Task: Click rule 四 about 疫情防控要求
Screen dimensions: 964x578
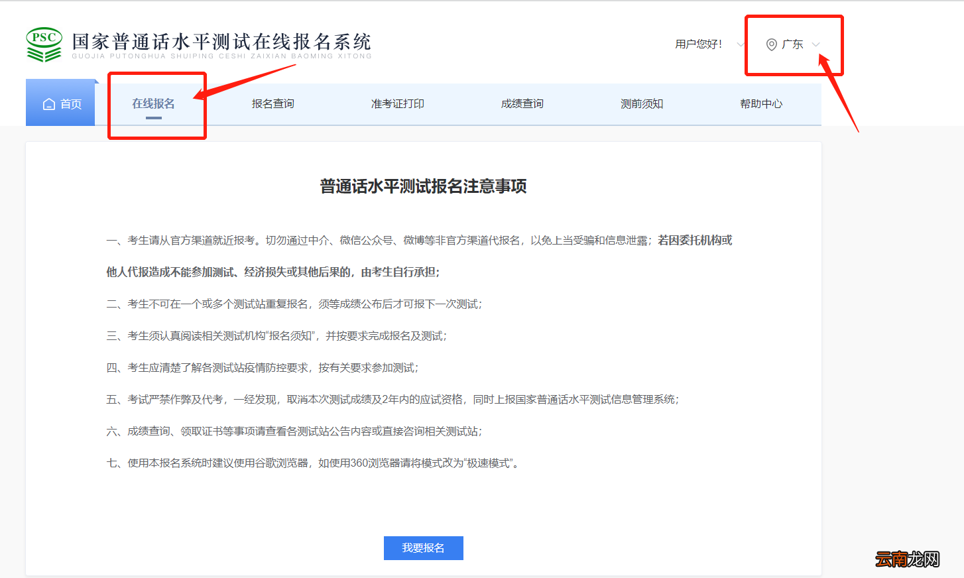Action: tap(263, 368)
